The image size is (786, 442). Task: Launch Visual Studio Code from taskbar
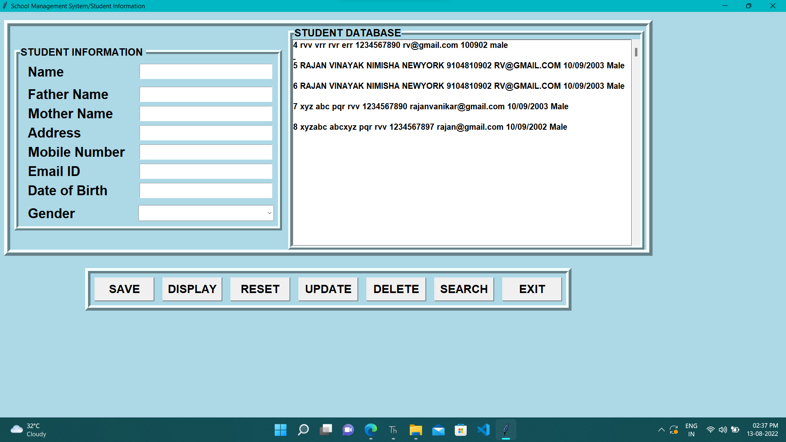tap(483, 430)
